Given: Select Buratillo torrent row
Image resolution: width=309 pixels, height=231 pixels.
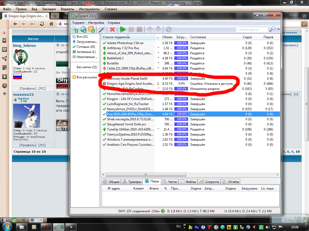Looking at the screenshot, I should tap(190, 63).
